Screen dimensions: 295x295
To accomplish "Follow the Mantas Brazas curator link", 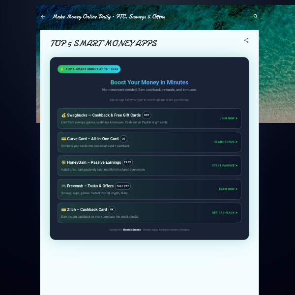I will (x=132, y=230).
